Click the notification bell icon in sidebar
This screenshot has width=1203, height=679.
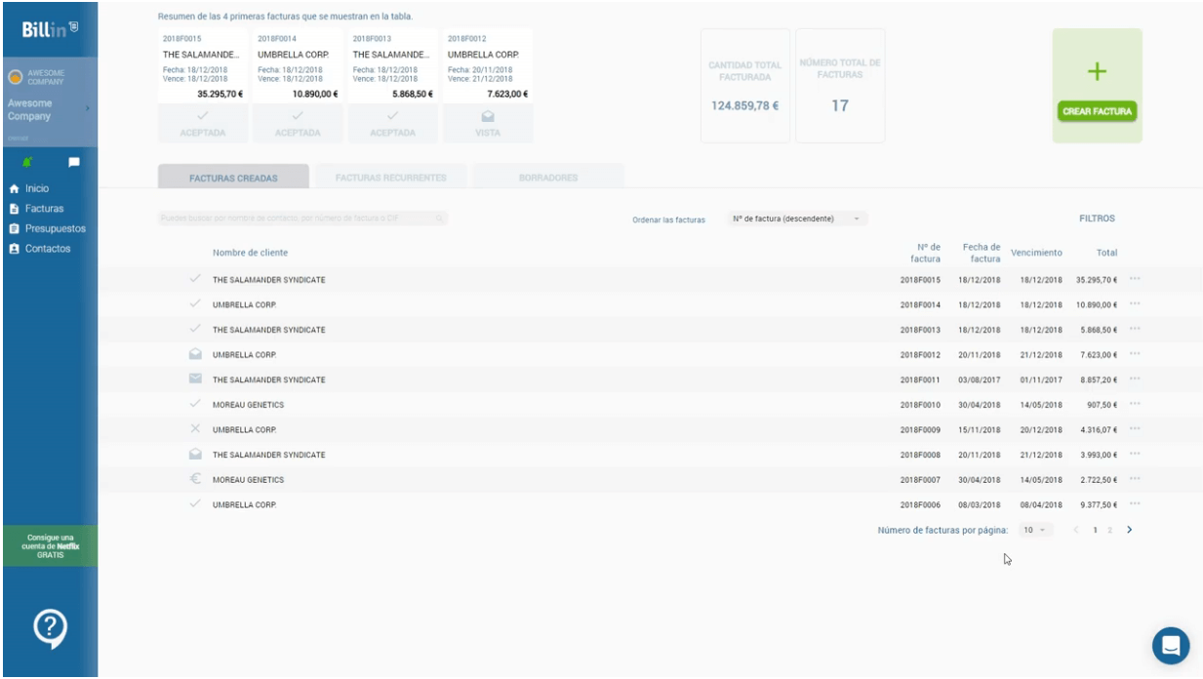click(x=26, y=161)
